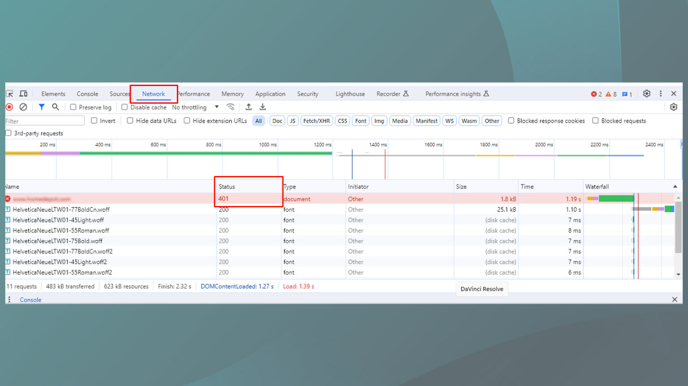Click the export HAR file icon

[x=262, y=107]
